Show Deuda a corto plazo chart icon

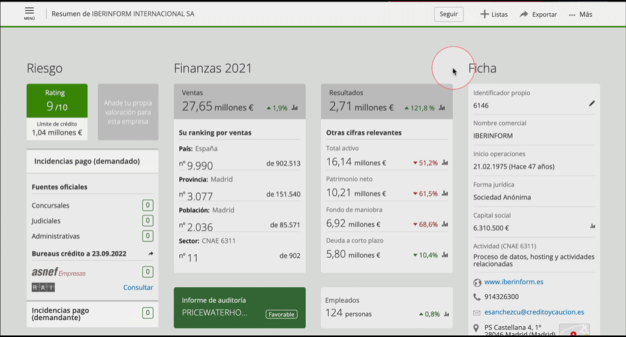445,255
